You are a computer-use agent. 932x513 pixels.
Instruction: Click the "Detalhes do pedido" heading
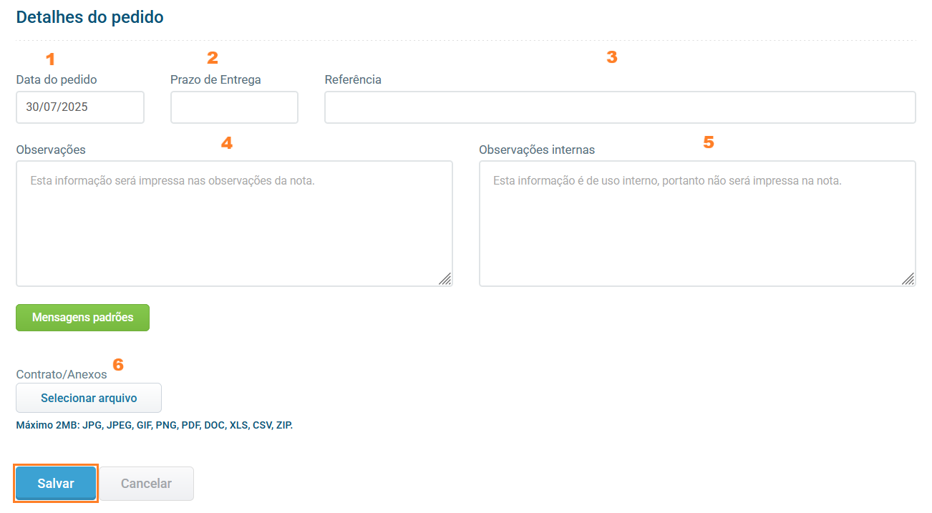point(89,17)
